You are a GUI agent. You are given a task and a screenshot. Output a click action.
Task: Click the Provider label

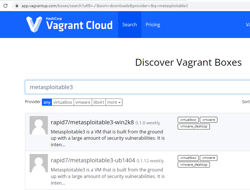(x=33, y=102)
